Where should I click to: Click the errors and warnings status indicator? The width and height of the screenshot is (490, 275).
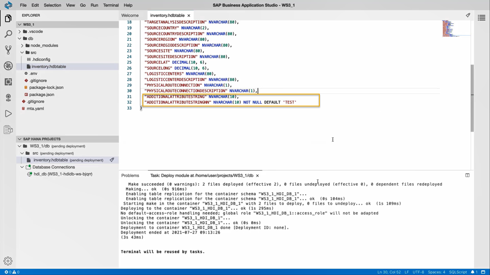[x=12, y=272]
